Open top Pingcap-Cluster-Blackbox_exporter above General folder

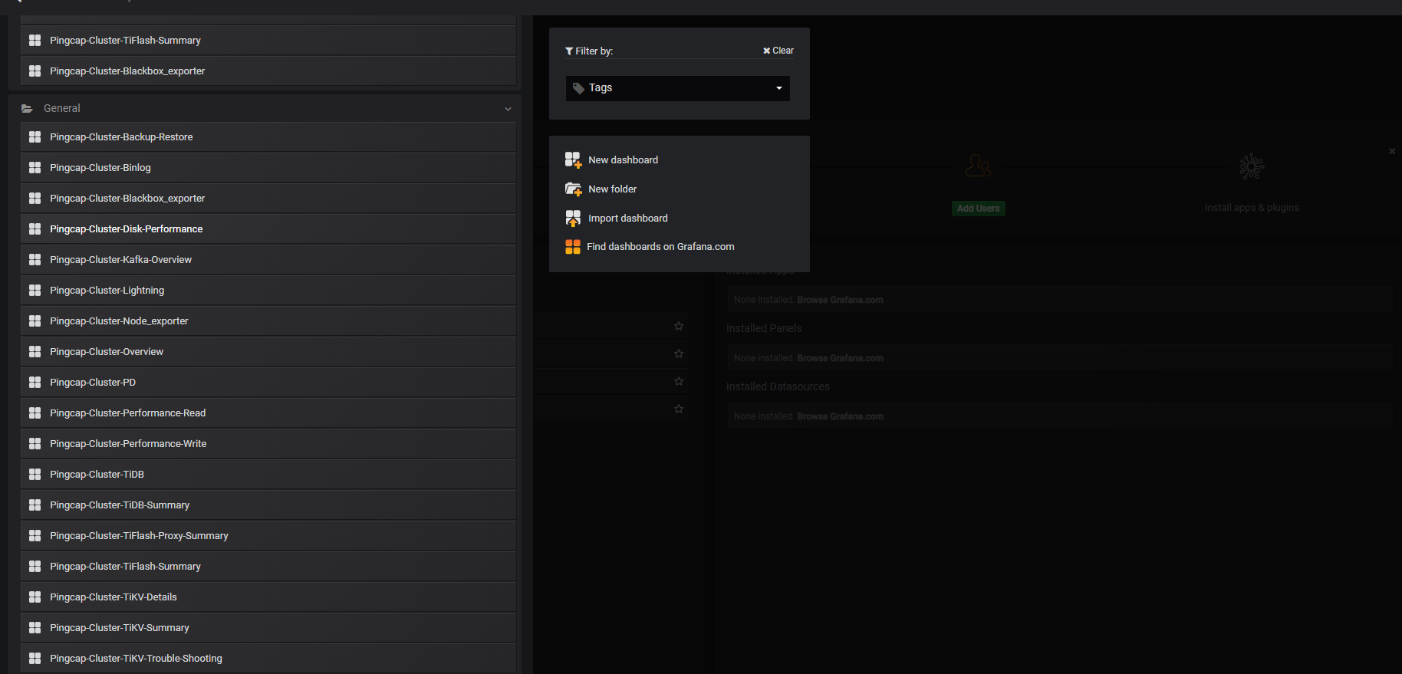[x=268, y=71]
